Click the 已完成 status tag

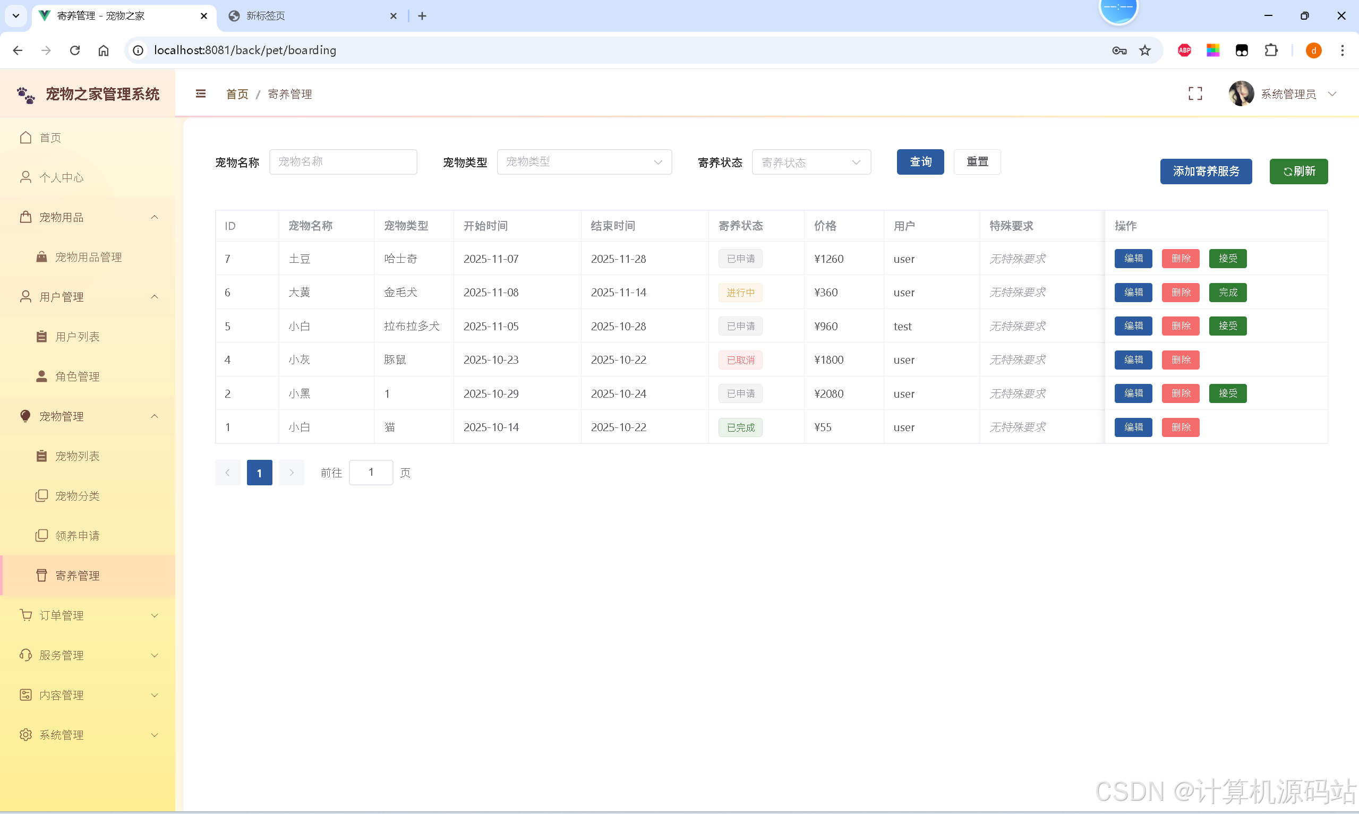click(x=740, y=427)
